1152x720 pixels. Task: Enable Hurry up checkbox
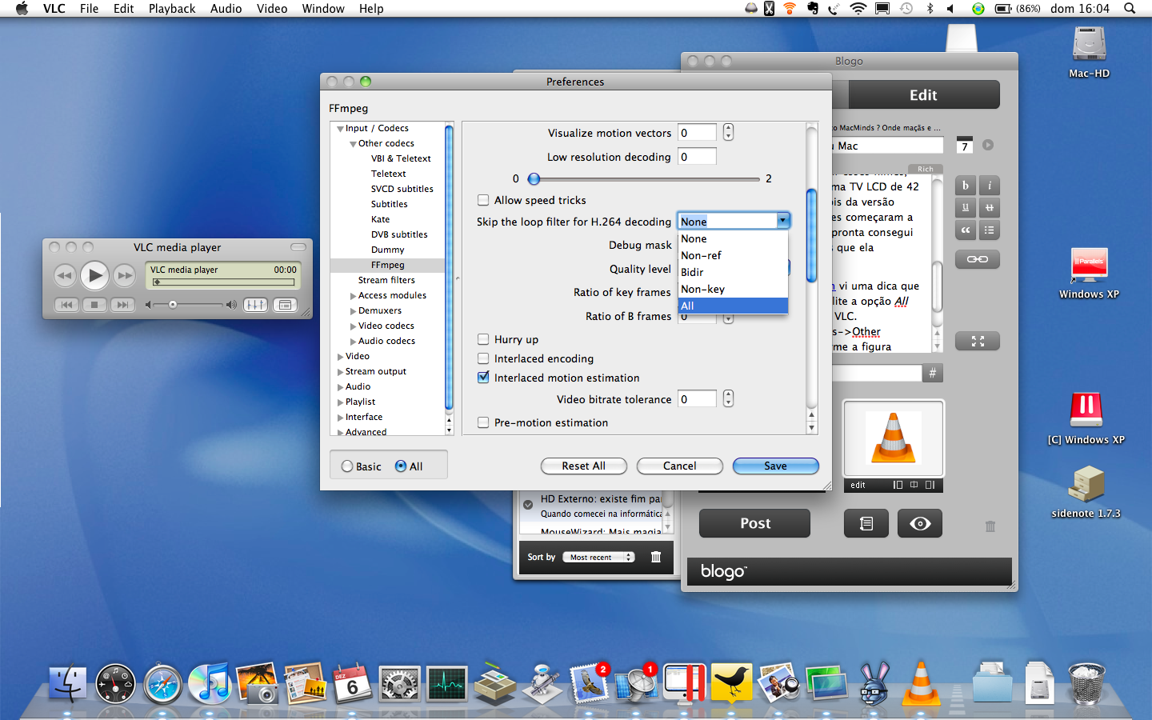click(483, 339)
